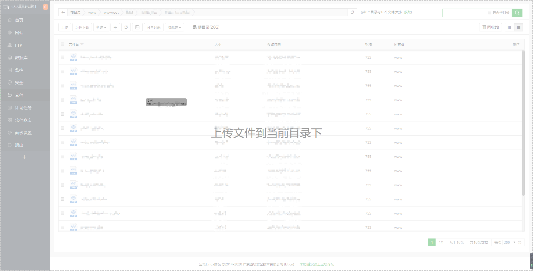Click the 上传 button

pos(65,27)
